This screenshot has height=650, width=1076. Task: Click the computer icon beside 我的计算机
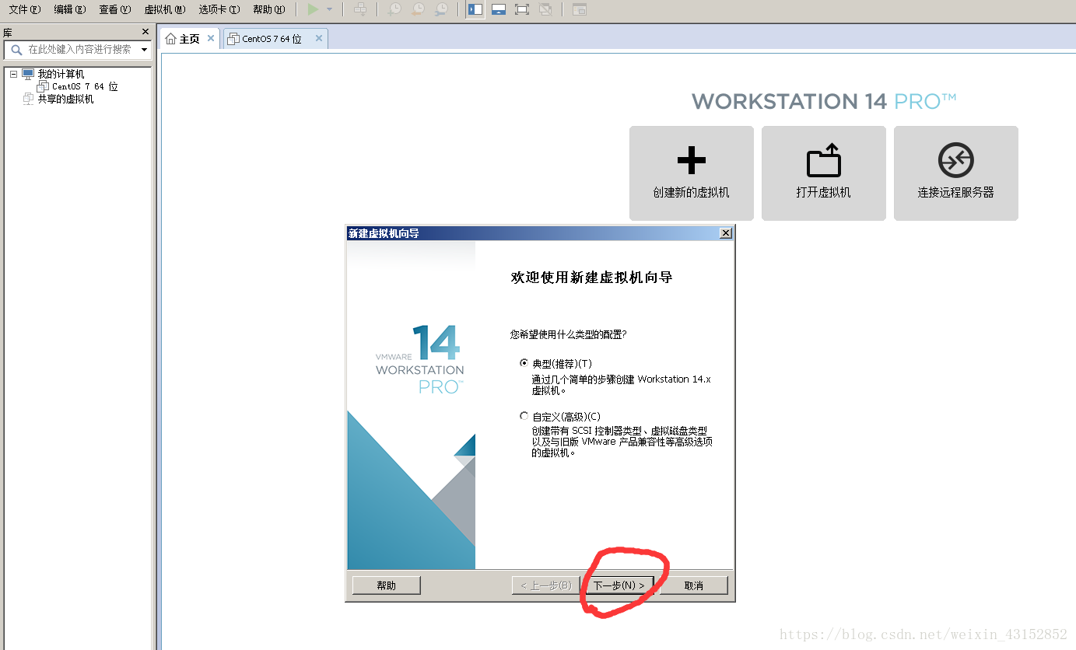(x=28, y=74)
